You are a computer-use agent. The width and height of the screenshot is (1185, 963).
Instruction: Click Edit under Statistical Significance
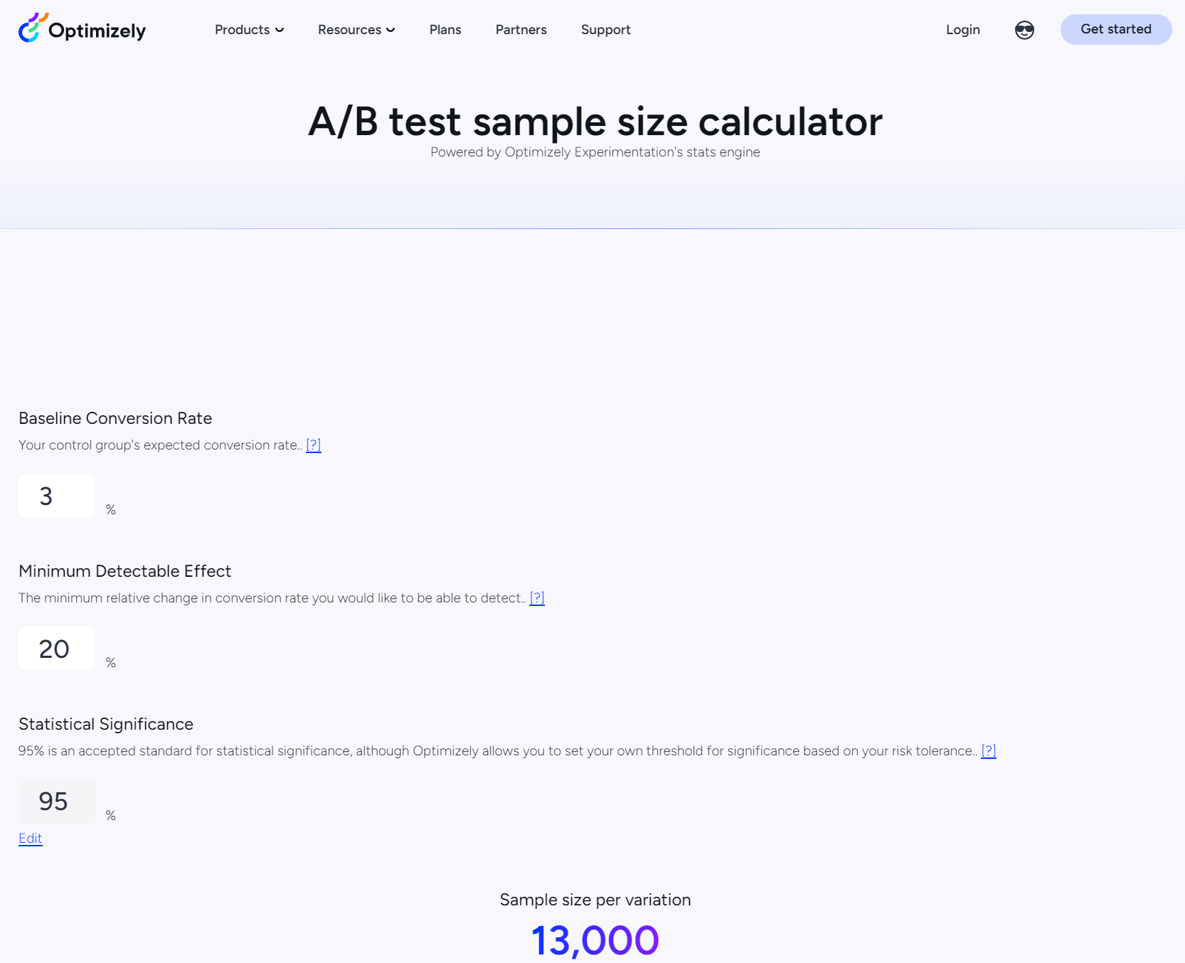(x=31, y=839)
